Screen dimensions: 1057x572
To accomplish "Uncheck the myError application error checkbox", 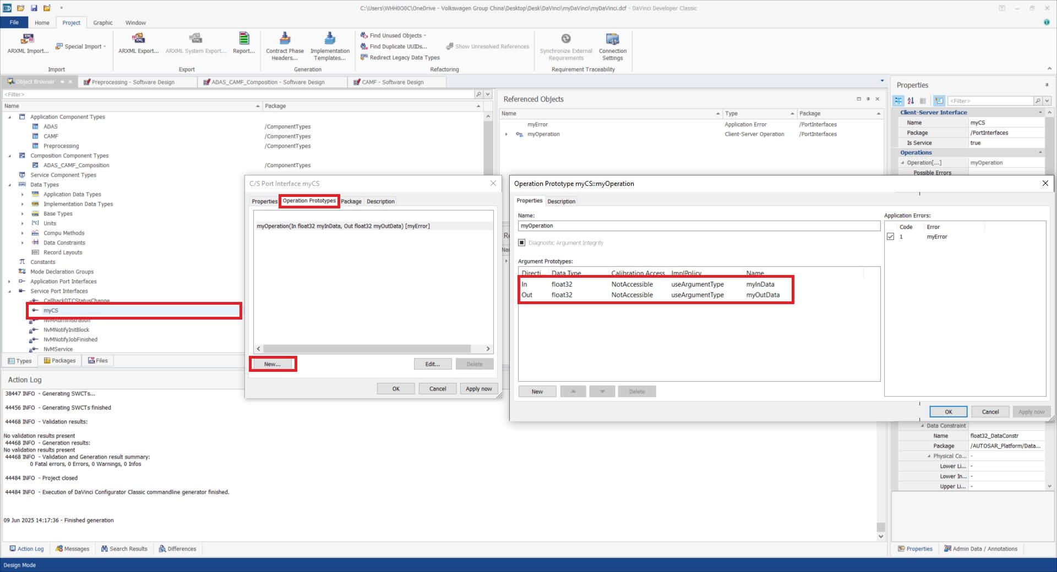I will pyautogui.click(x=891, y=237).
